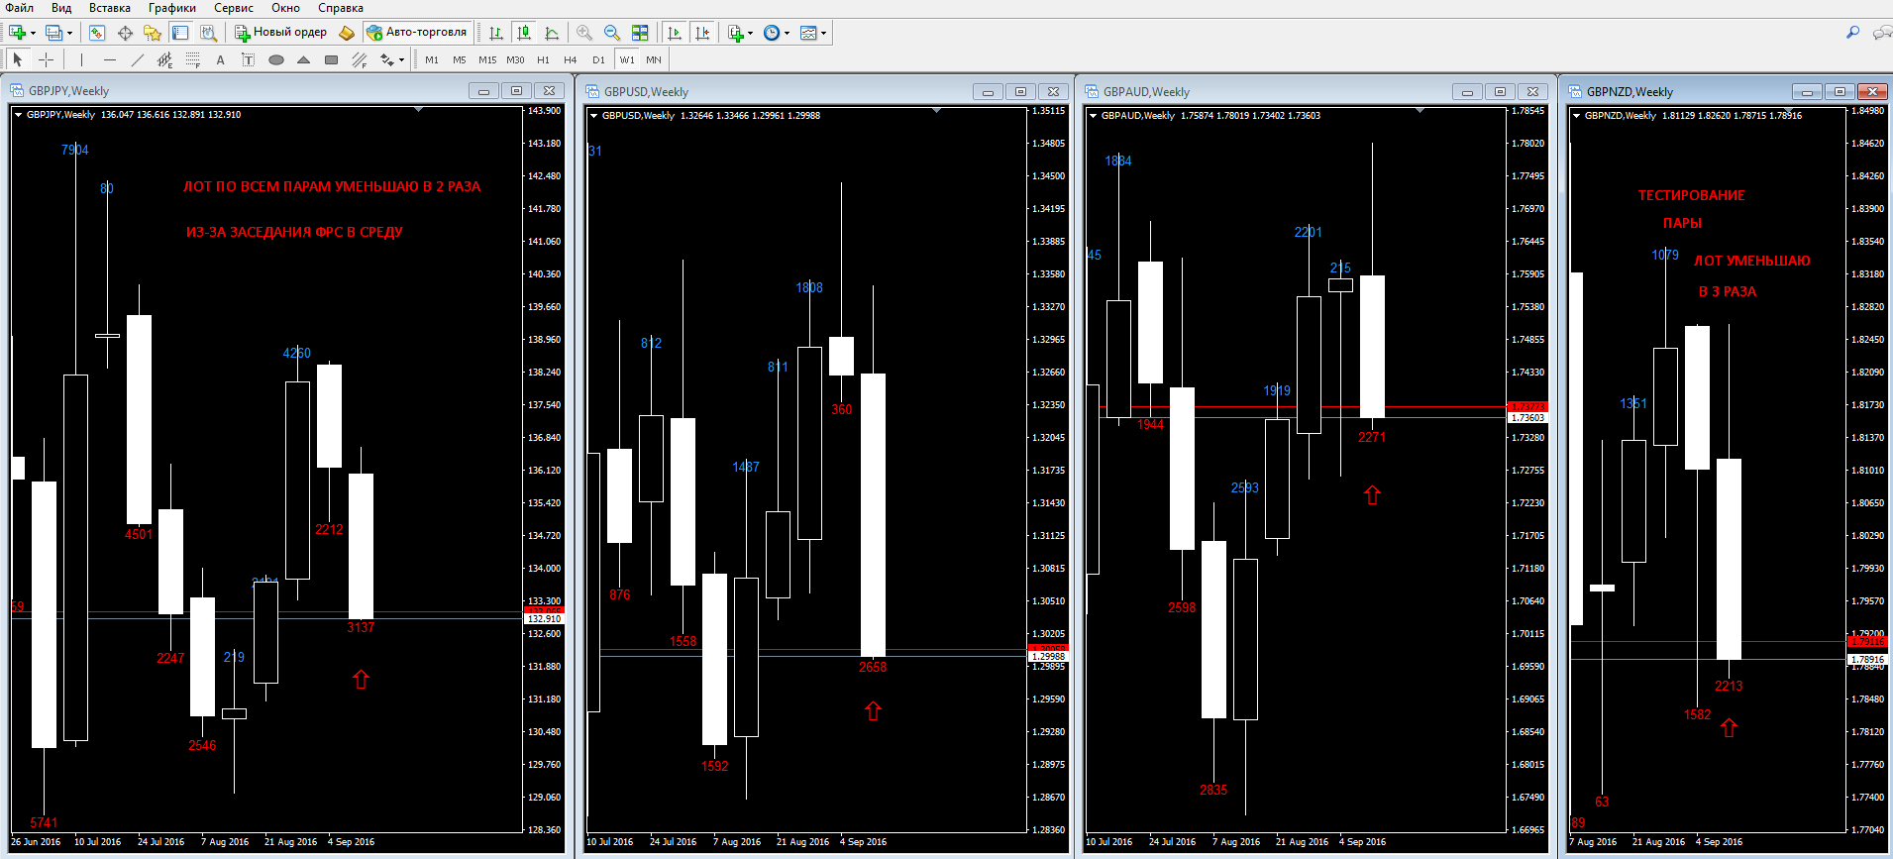Pick the Vertical Line drawing tool
Viewport: 1893px width, 859px height.
pyautogui.click(x=82, y=59)
